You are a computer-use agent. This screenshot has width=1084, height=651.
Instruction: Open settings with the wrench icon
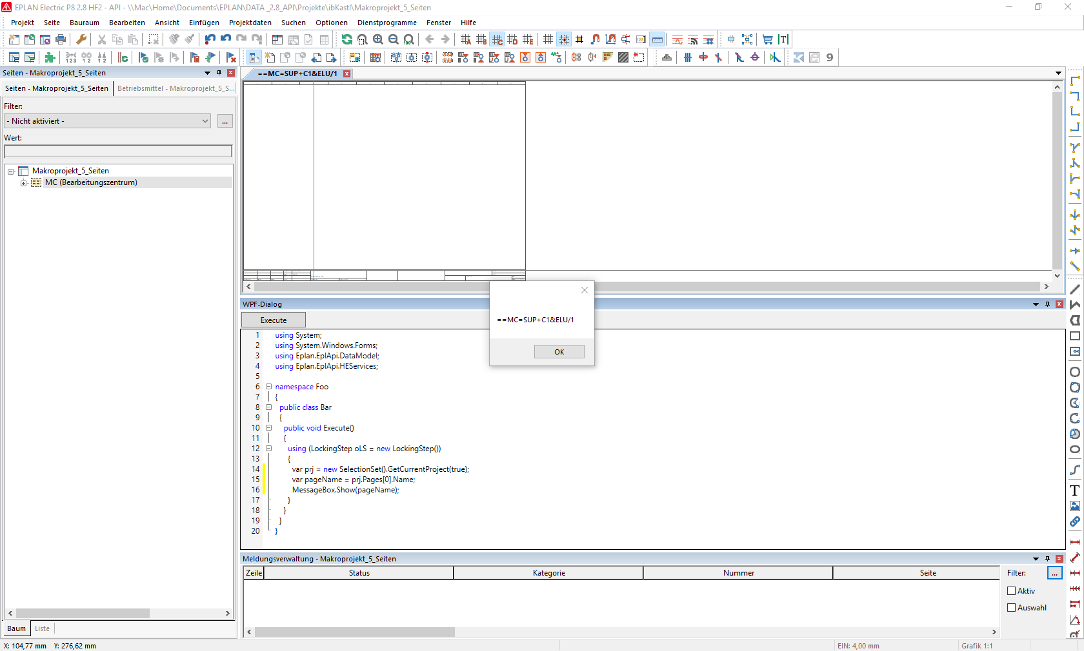[81, 39]
